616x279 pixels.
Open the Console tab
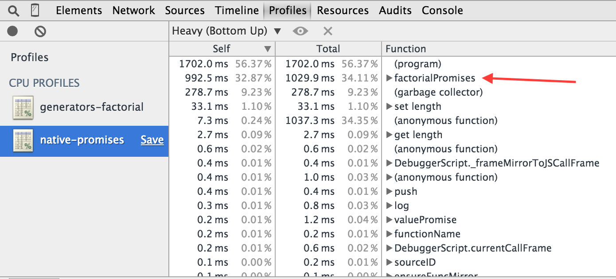tap(442, 10)
